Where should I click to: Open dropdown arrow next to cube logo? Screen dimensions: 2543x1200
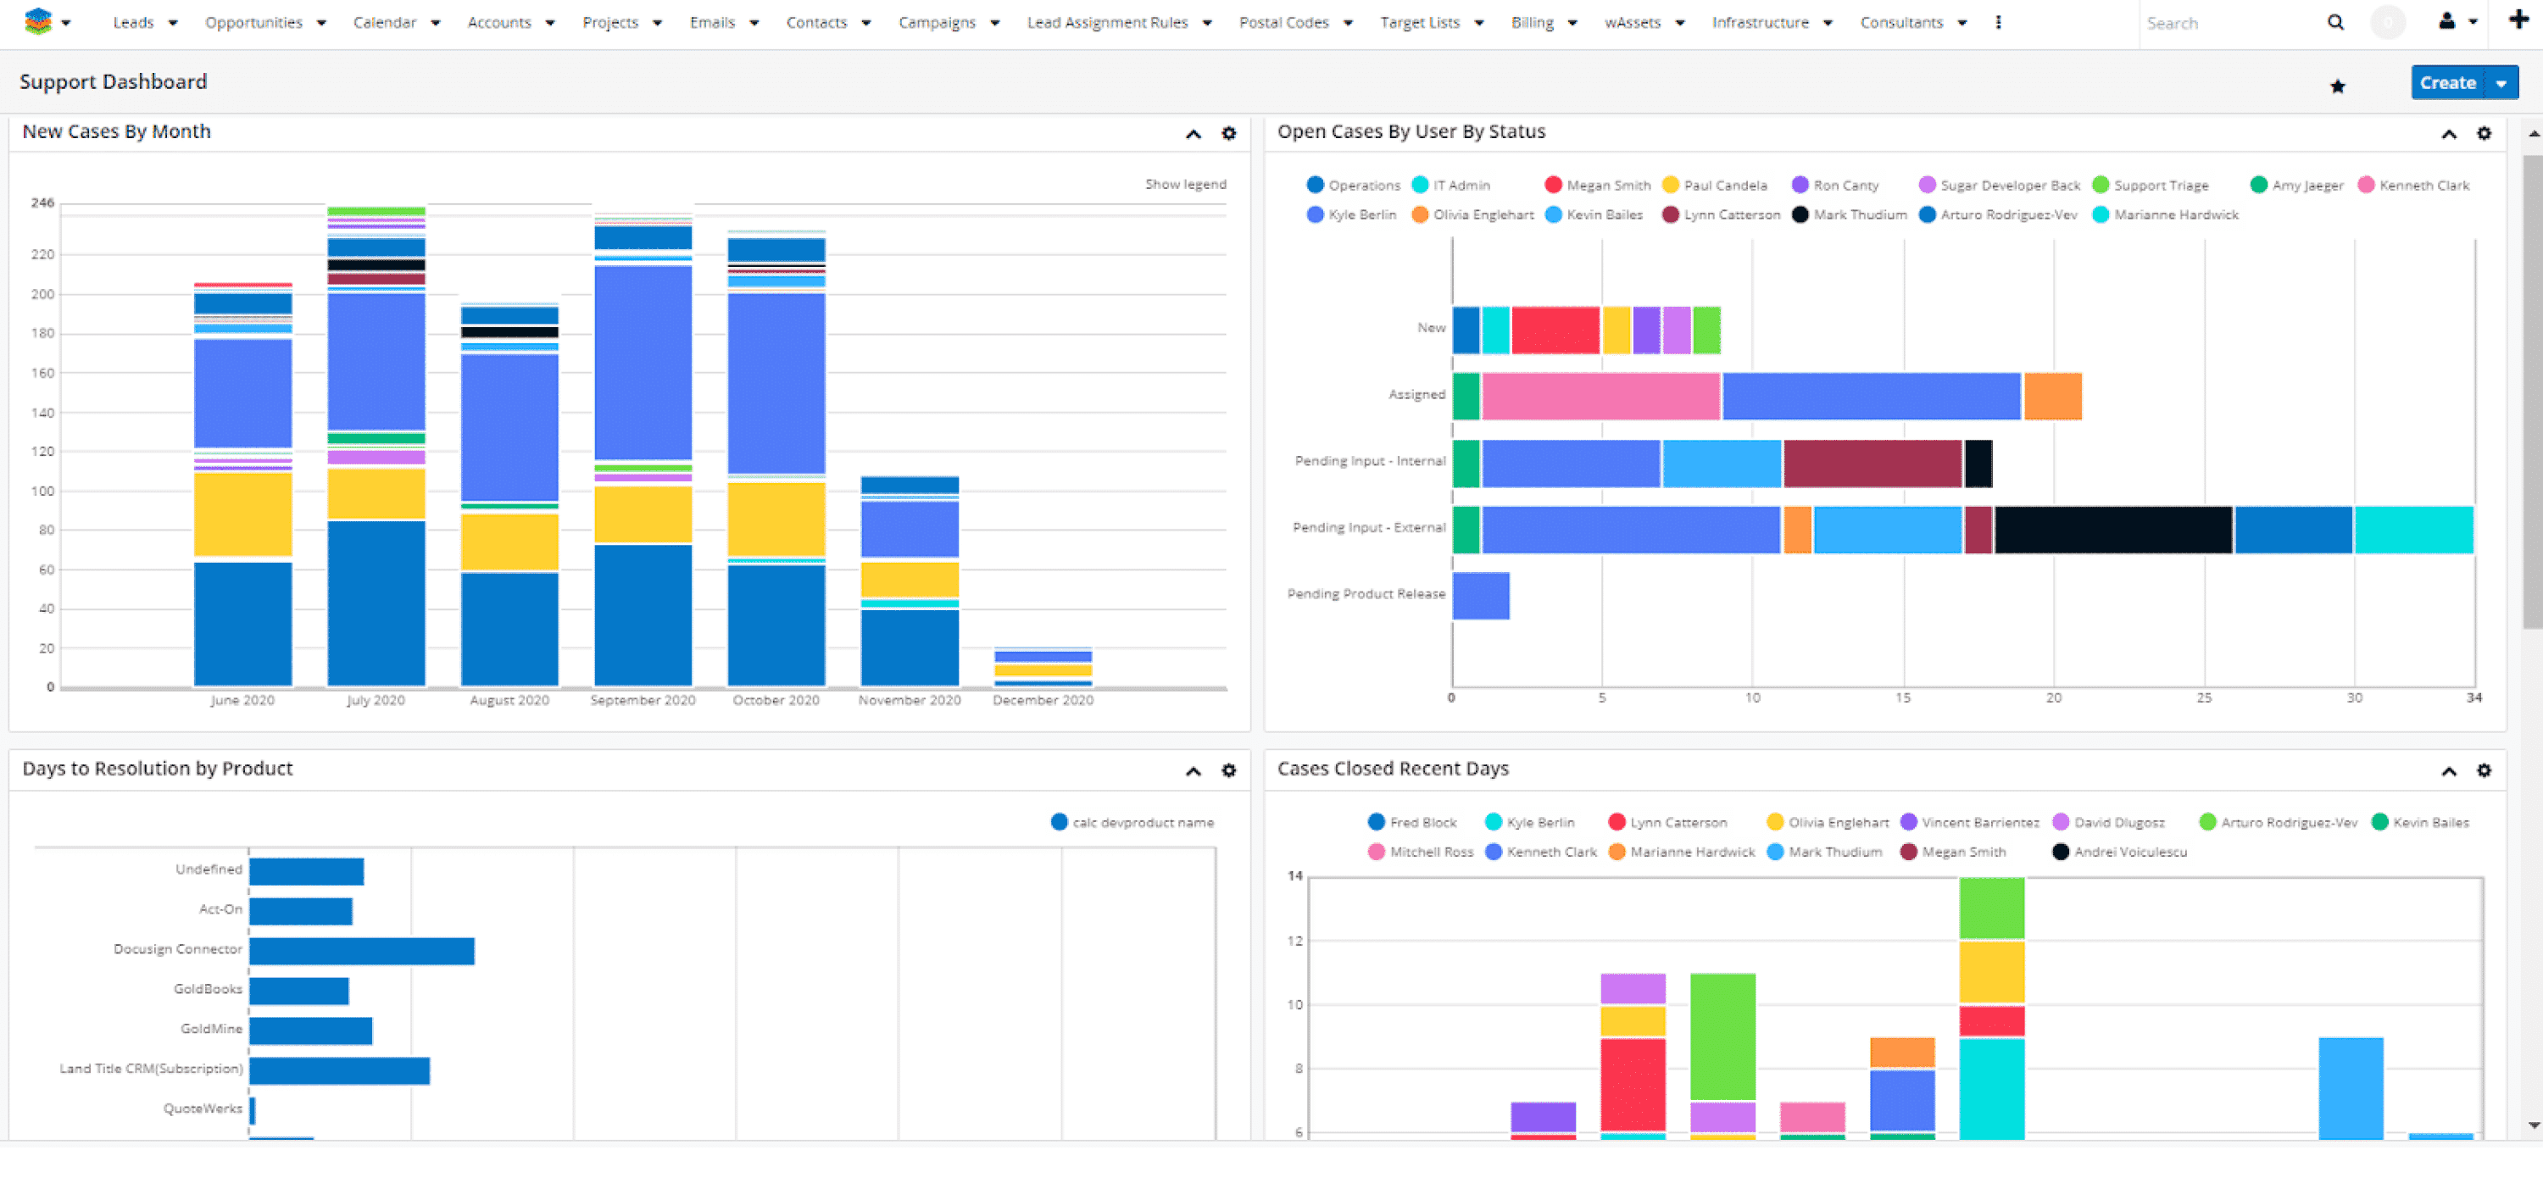pos(66,23)
